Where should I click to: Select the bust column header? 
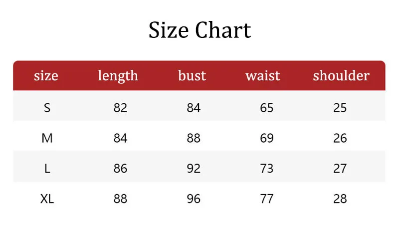192,76
